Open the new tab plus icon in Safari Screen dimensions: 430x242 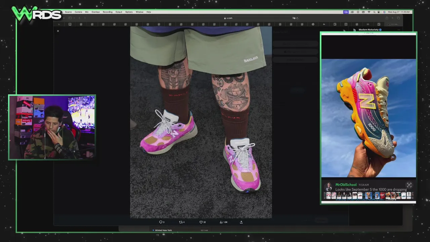(392, 18)
